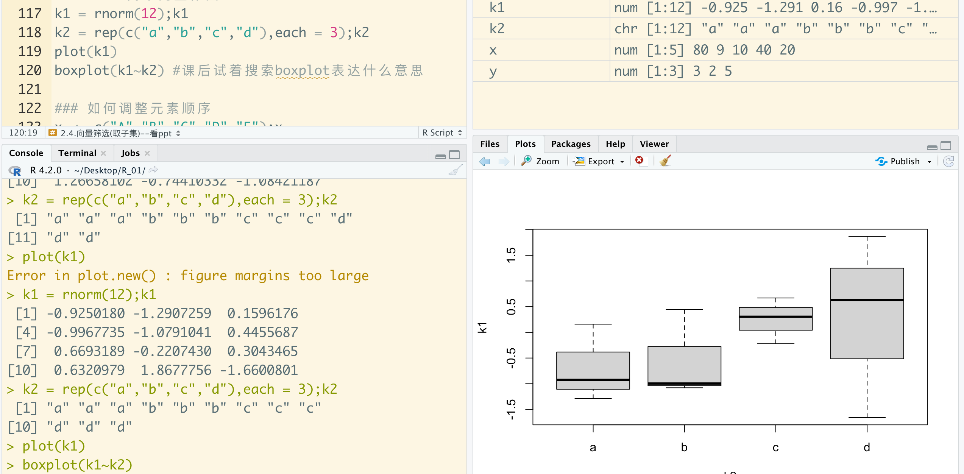Viewport: 964px width, 474px height.
Task: Switch to the Packages tab
Action: coord(571,144)
